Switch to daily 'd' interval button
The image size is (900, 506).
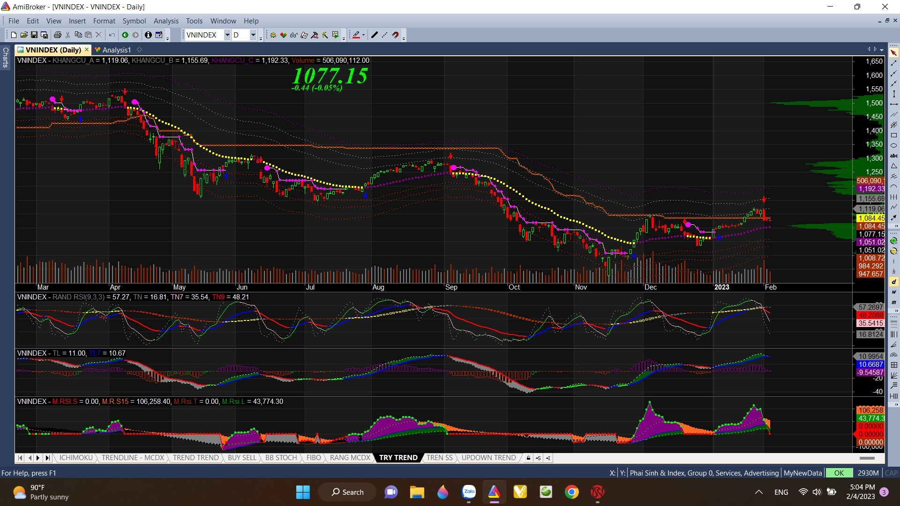(x=893, y=282)
